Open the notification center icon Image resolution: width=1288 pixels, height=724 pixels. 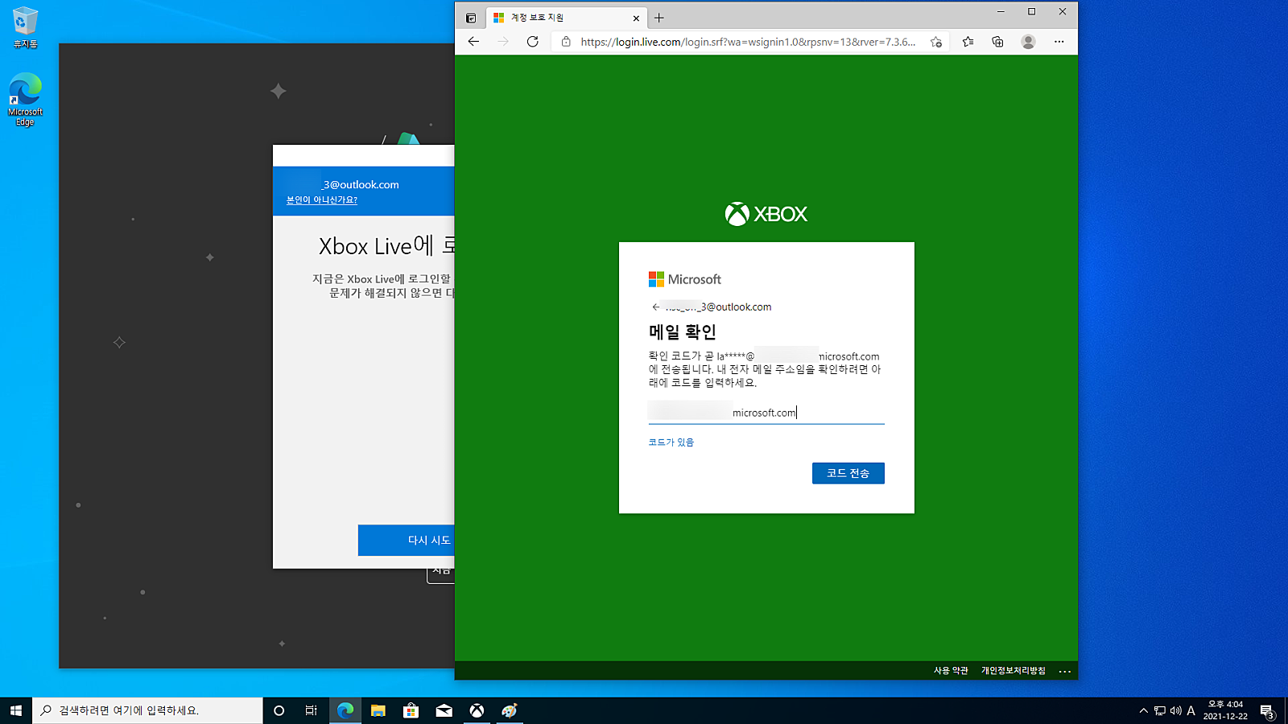click(1267, 710)
